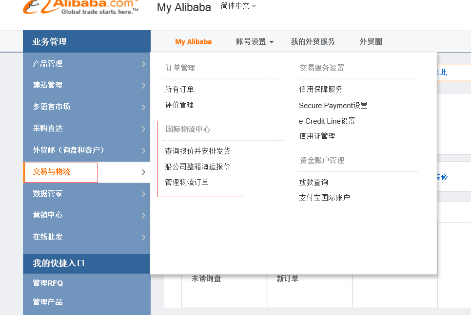Open the 我的外贸服务 tab

[313, 42]
